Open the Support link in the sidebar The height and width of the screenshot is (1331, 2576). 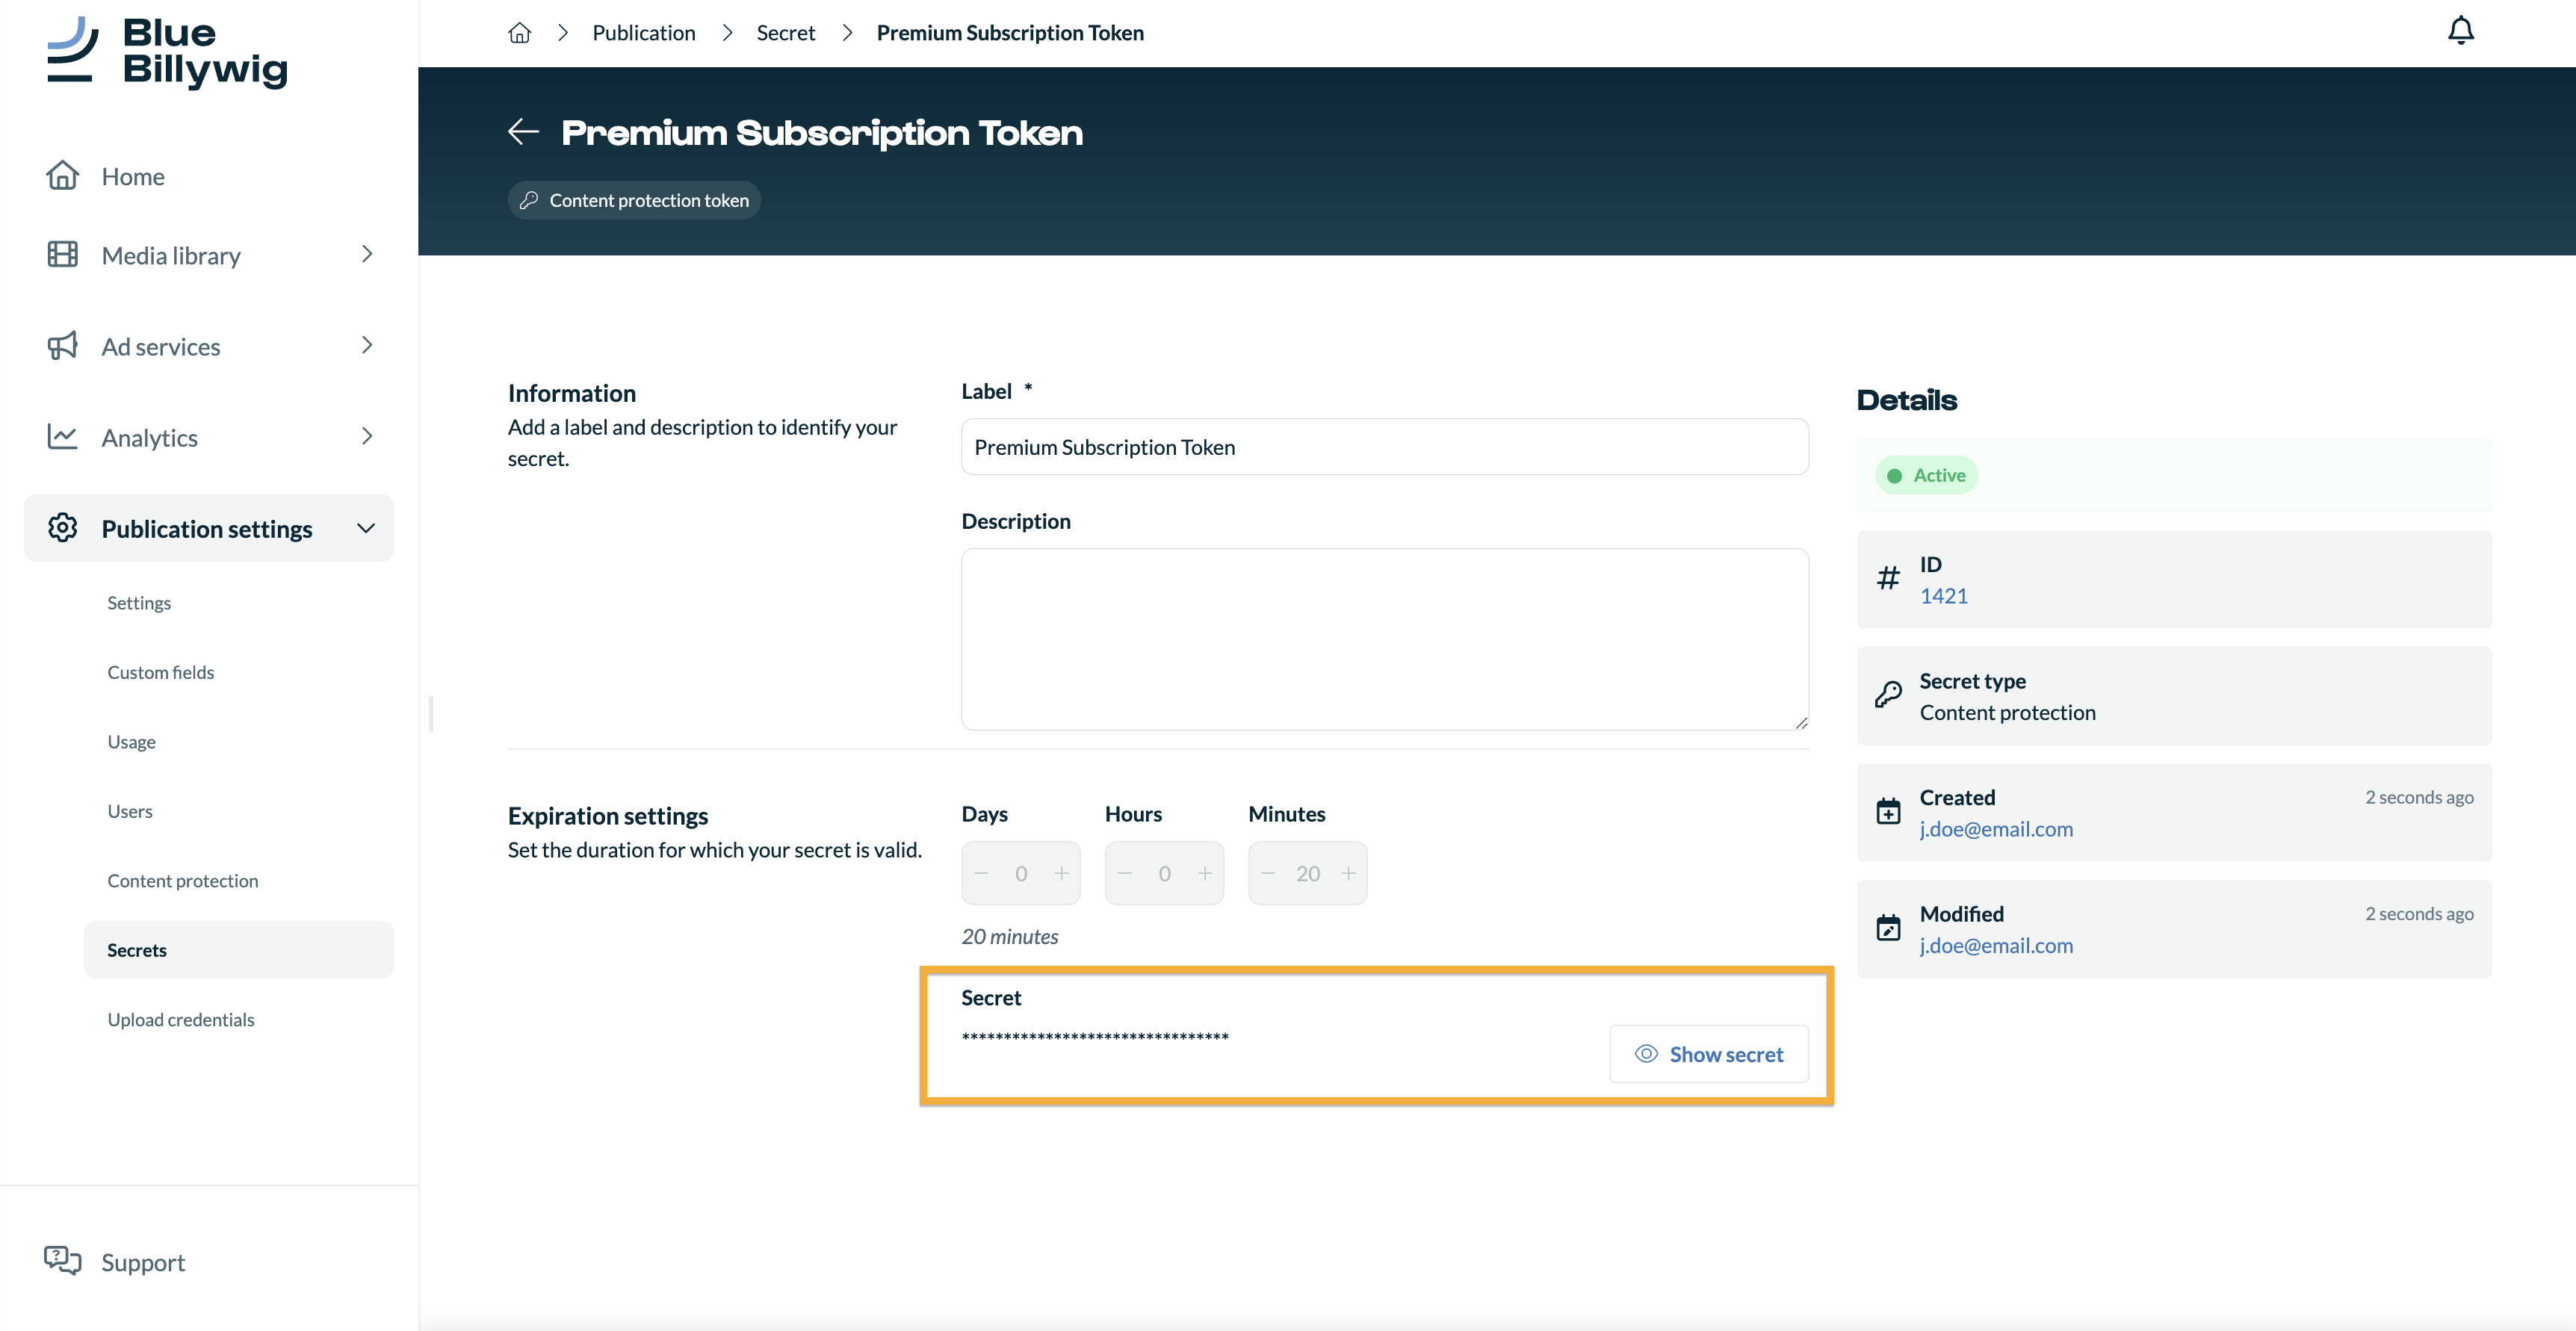[x=143, y=1262]
